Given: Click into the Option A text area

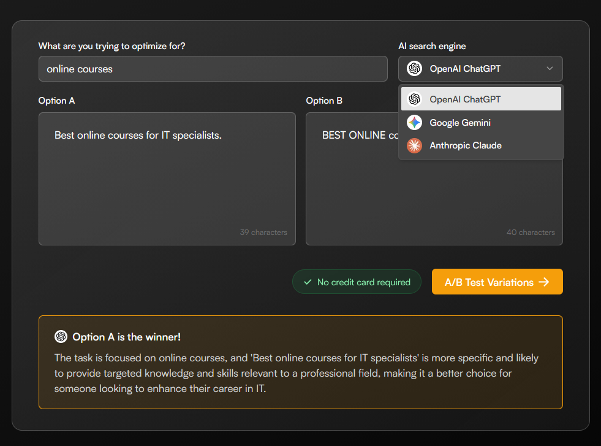Looking at the screenshot, I should click(x=167, y=184).
